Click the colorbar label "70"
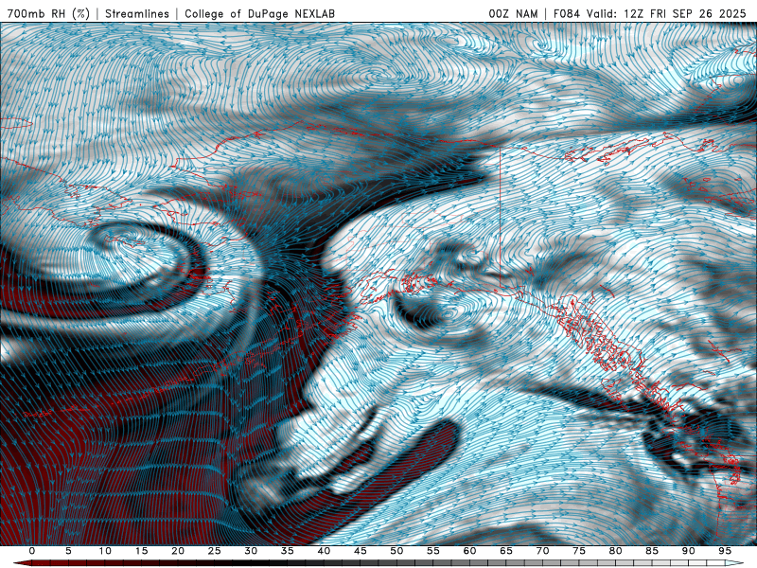Viewport: 757px width, 568px height. (x=542, y=551)
